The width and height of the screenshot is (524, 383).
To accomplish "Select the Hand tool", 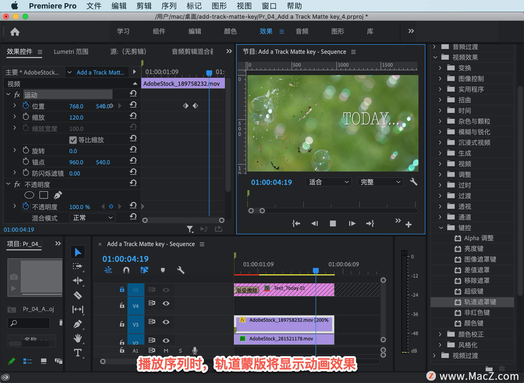I will tap(78, 338).
